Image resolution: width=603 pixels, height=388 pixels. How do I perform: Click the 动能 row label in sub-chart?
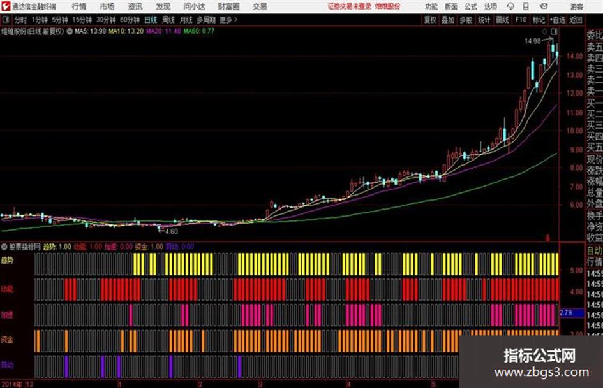7,289
